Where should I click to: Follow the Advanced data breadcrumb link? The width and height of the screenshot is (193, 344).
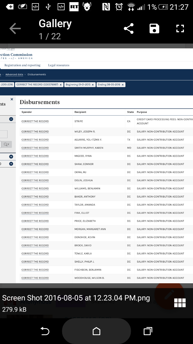pyautogui.click(x=14, y=74)
